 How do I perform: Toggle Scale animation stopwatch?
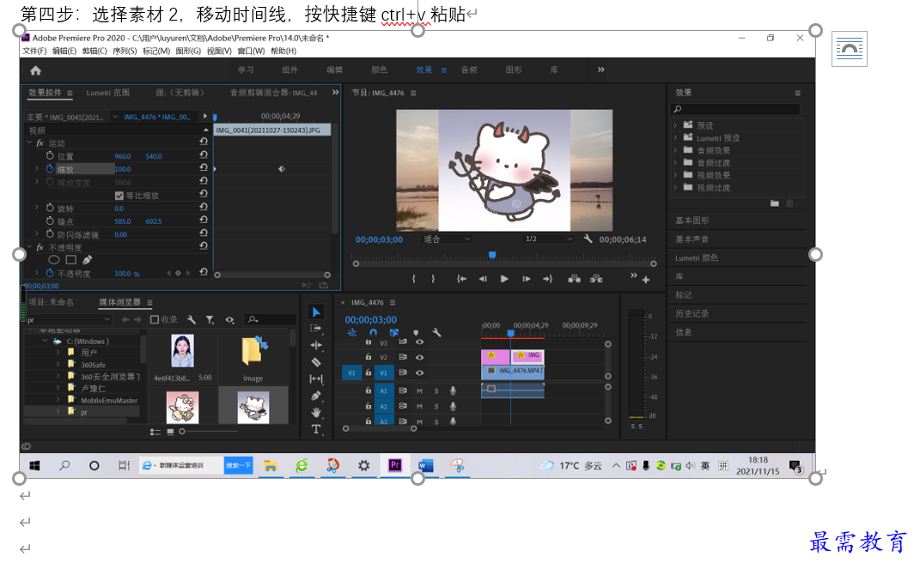coord(50,168)
